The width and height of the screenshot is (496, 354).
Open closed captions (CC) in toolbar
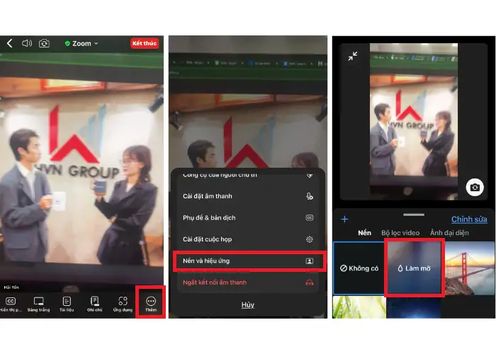pyautogui.click(x=11, y=302)
